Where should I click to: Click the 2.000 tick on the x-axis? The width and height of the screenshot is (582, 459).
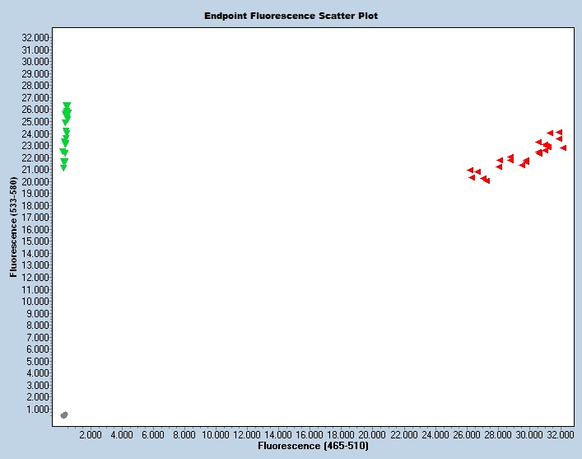90,433
